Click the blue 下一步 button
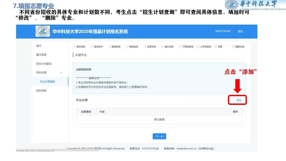This screenshot has height=161, width=286. click(x=159, y=136)
